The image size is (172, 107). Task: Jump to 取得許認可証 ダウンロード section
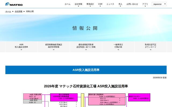tap(150, 47)
